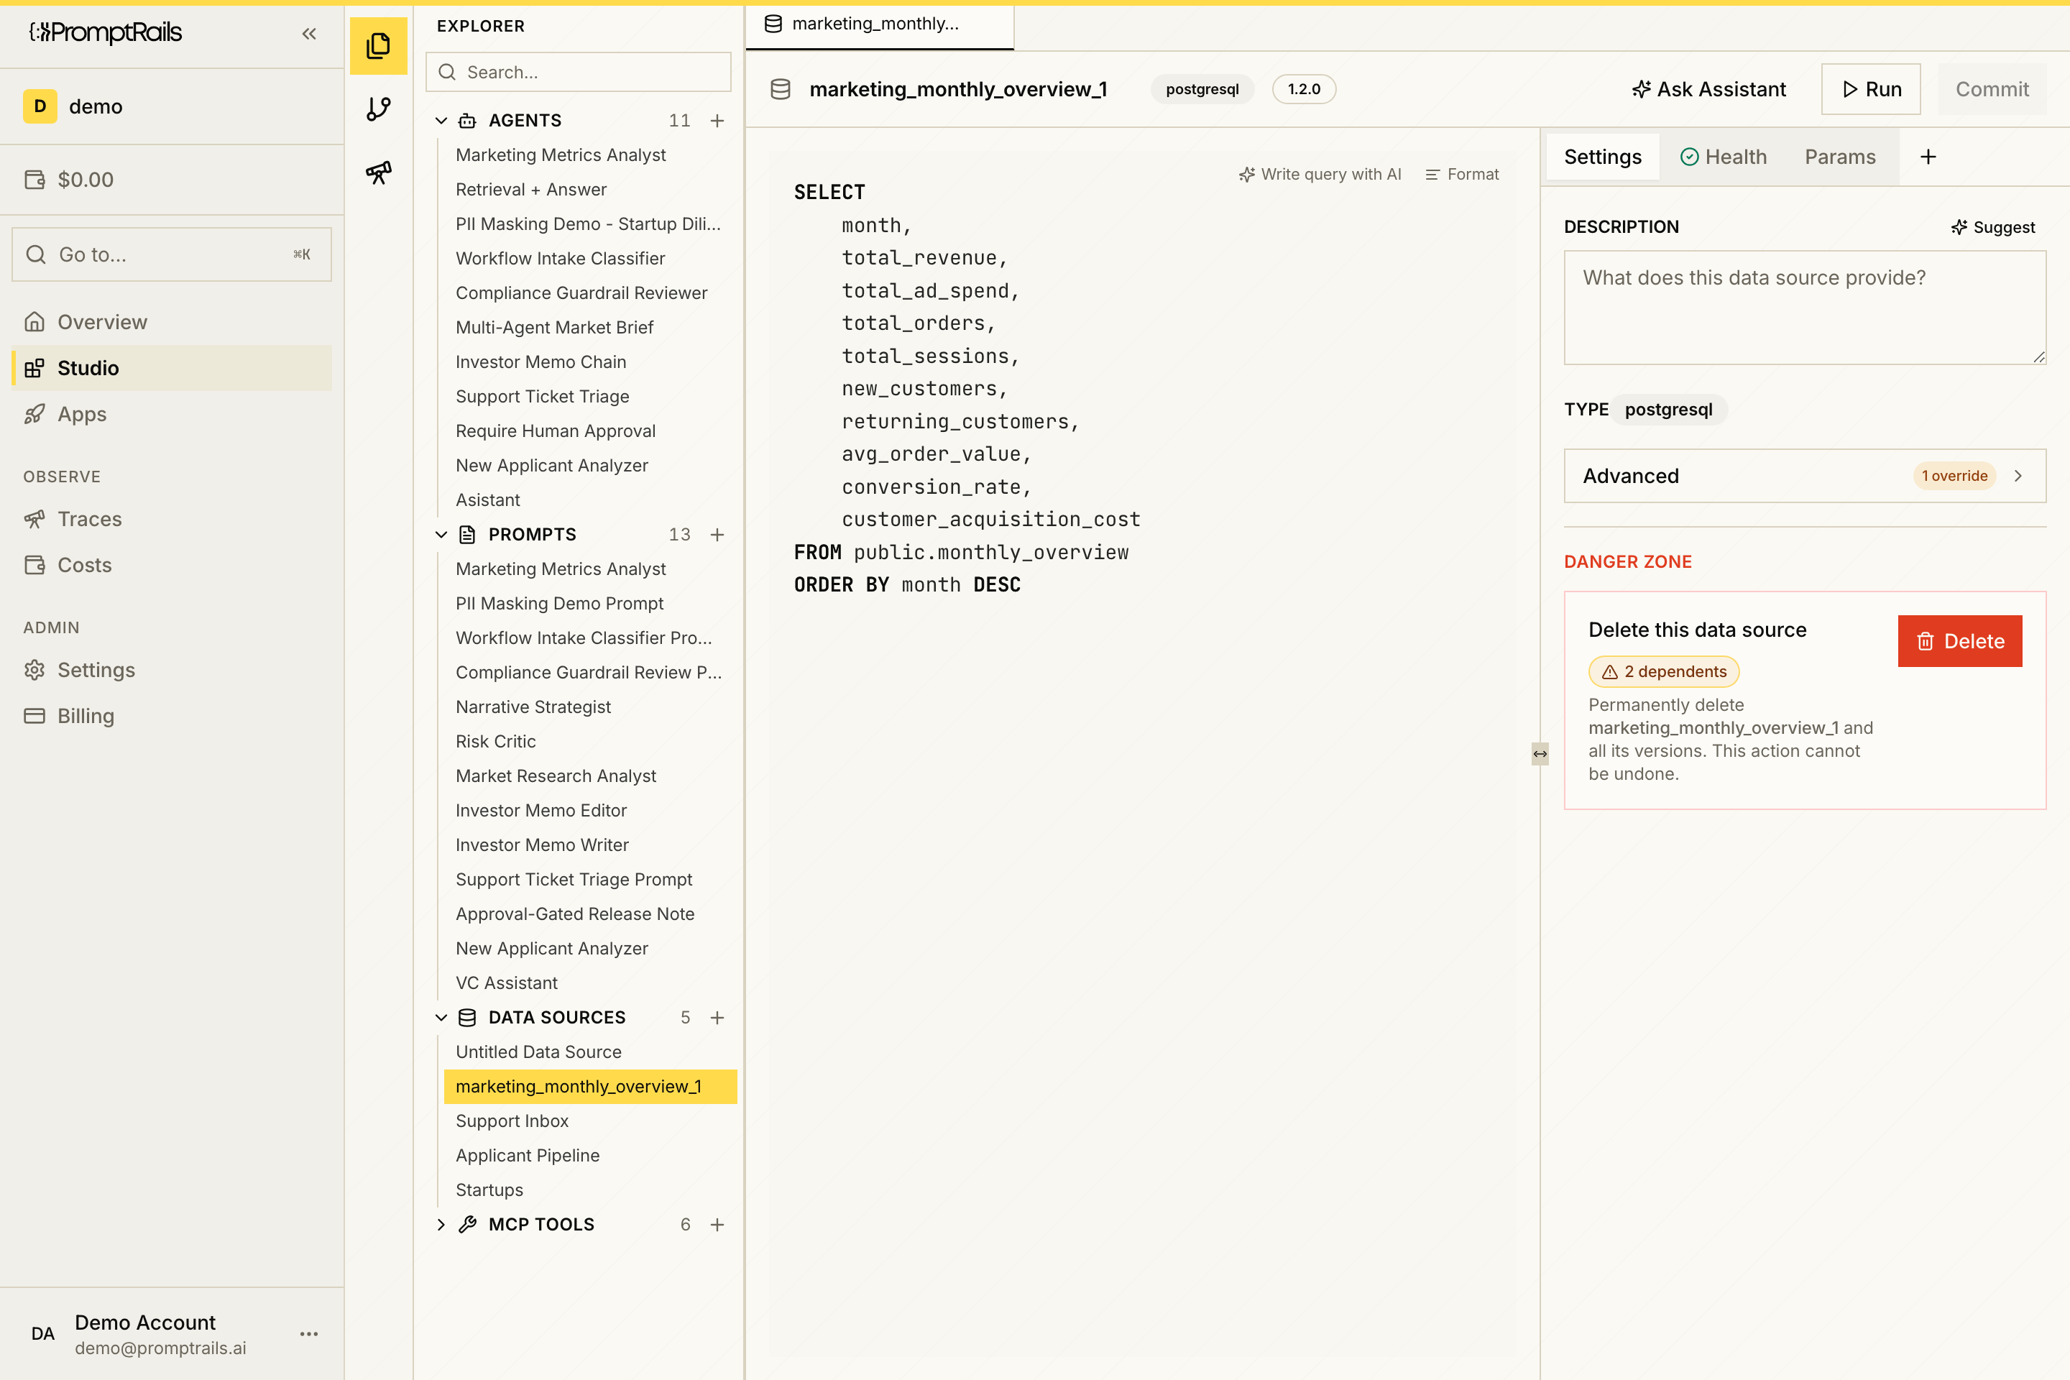
Task: Click the 2 dependents warning badge
Action: (1663, 671)
